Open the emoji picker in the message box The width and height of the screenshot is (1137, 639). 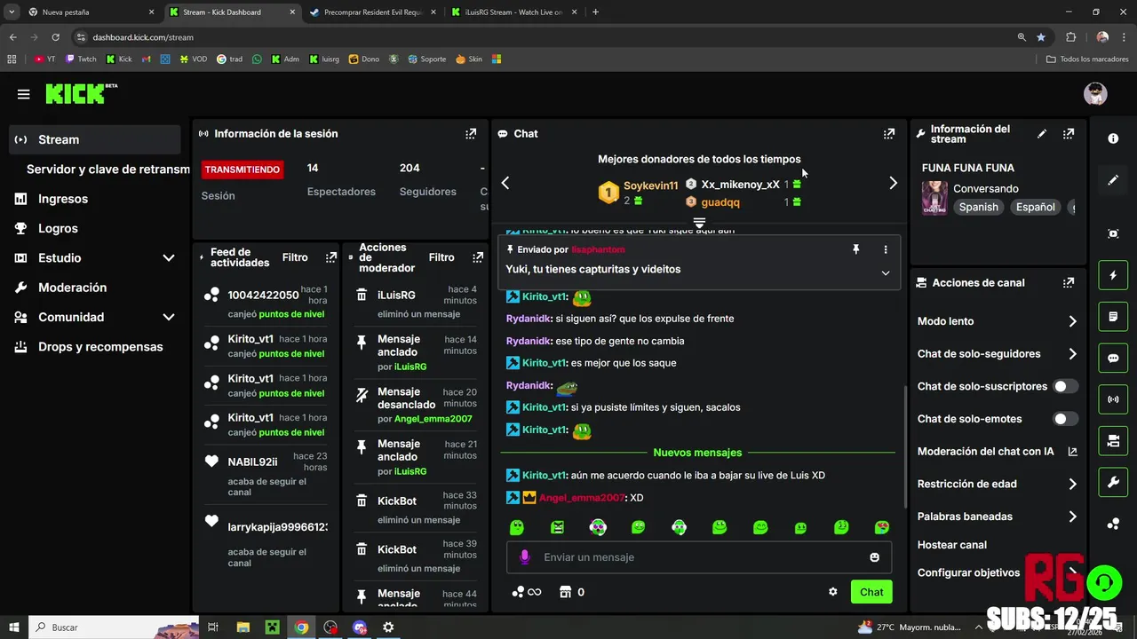(874, 557)
